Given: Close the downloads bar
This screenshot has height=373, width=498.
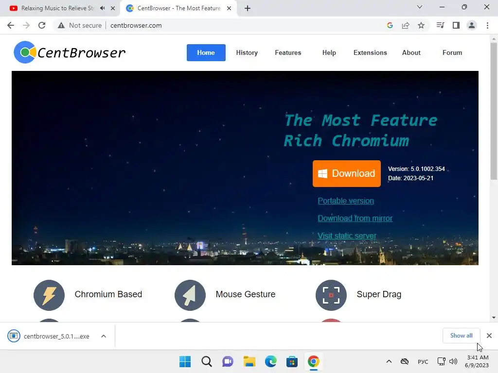Looking at the screenshot, I should tap(489, 336).
